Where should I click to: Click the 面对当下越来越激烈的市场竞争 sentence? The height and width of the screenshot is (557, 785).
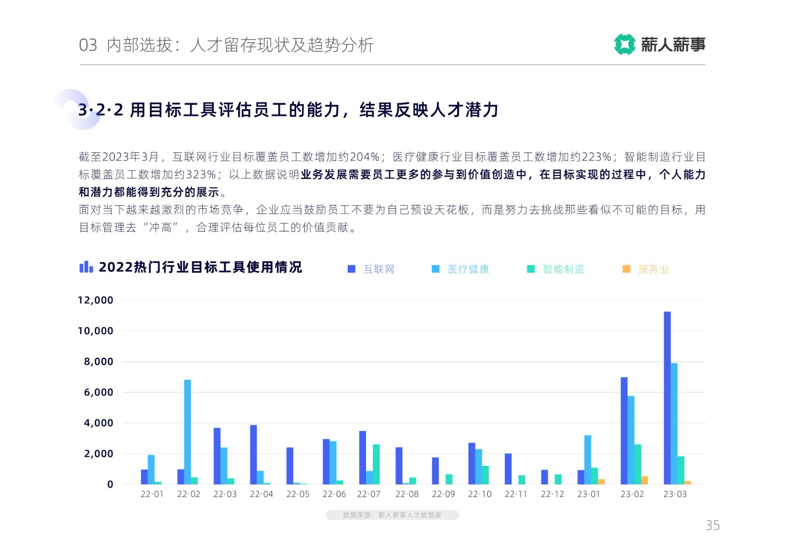(x=161, y=210)
